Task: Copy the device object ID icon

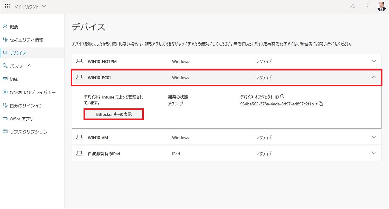Action: pos(321,104)
